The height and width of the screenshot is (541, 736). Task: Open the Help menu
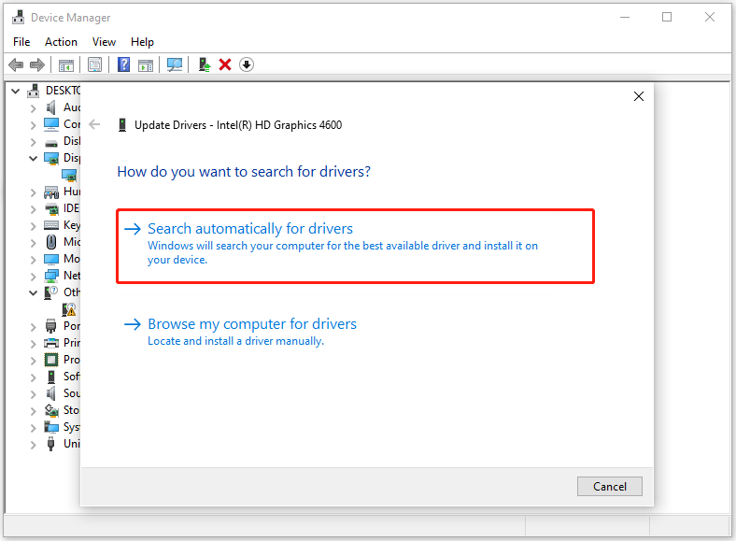(x=142, y=42)
